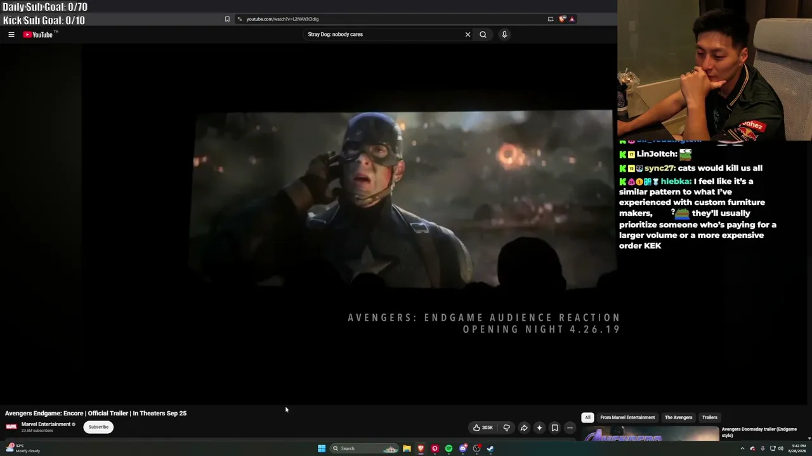Open Brave Rewards triangle icon
The height and width of the screenshot is (456, 812).
[572, 19]
